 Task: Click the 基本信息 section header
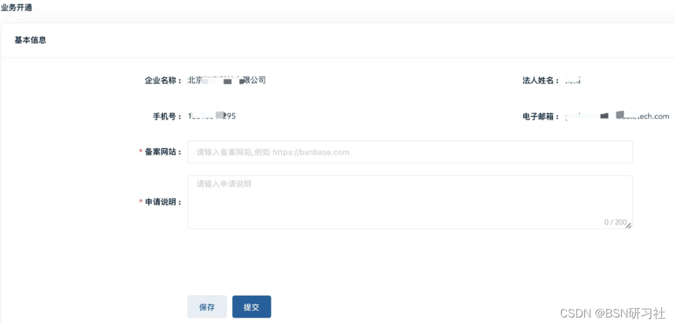30,40
